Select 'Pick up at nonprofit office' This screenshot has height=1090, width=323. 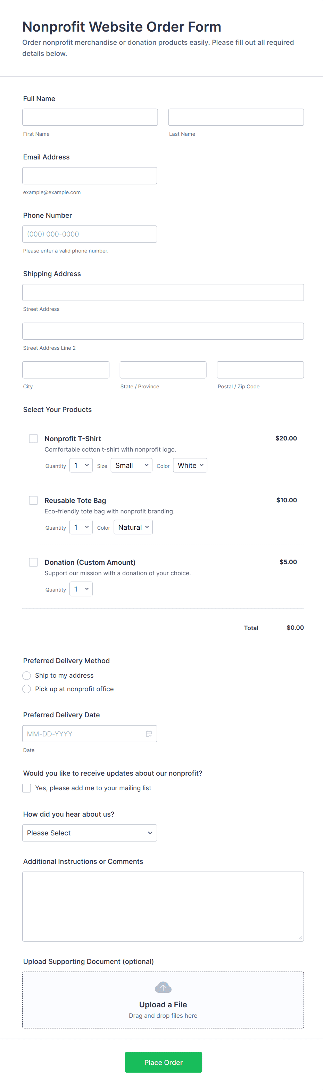27,689
